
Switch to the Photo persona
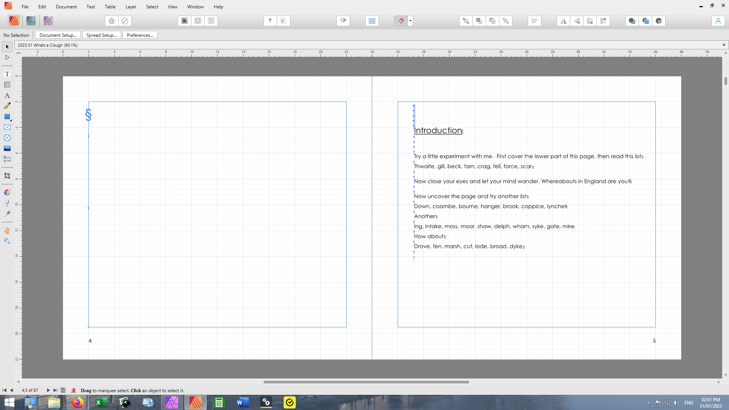[x=47, y=20]
